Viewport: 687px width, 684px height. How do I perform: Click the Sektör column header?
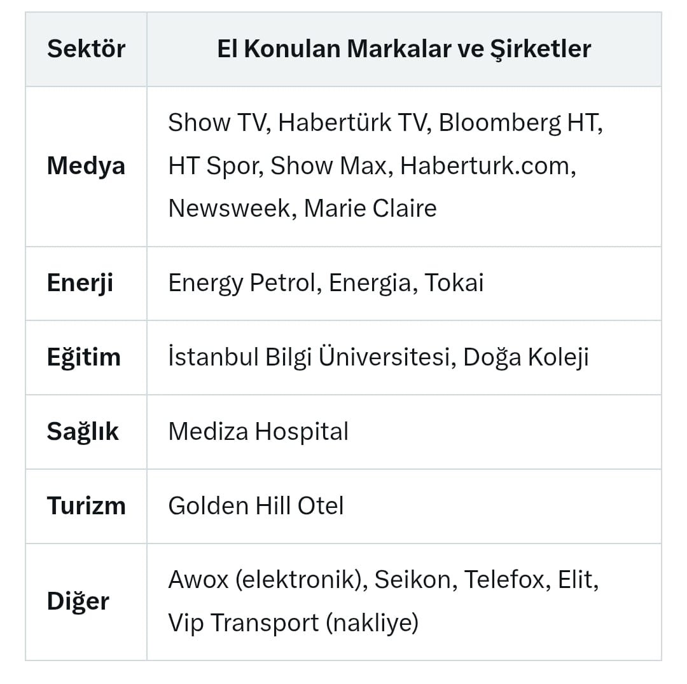click(87, 49)
